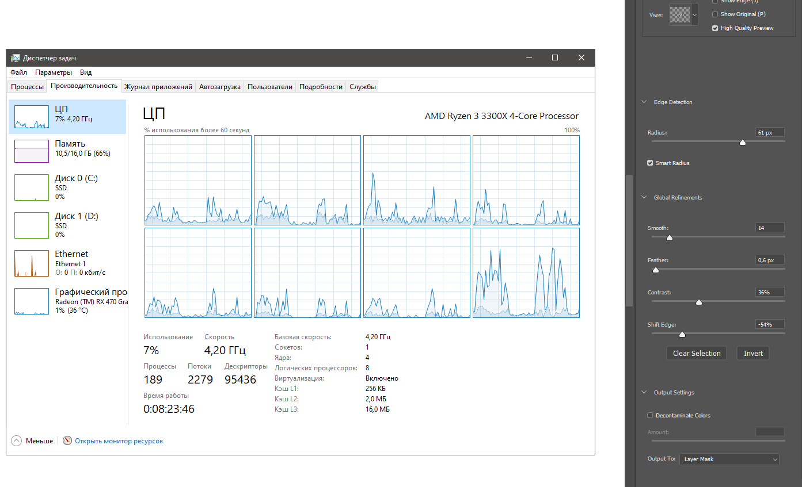Select ЦП in the performance sidebar
The image size is (802, 487).
pos(68,117)
